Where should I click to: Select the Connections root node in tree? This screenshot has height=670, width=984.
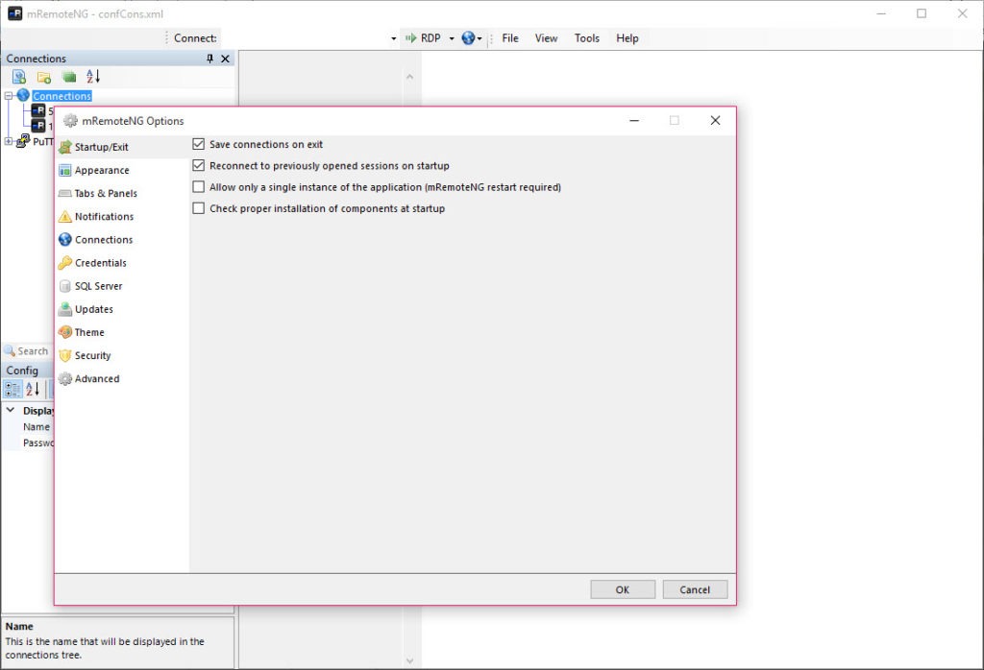[x=62, y=96]
